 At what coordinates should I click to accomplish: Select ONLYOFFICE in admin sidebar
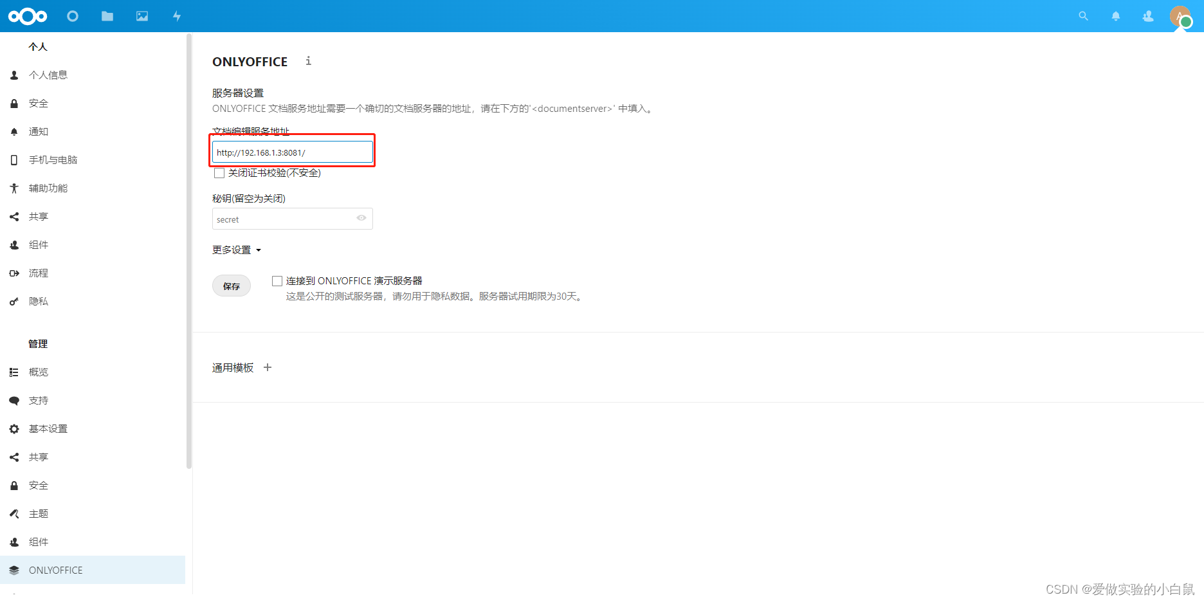point(93,570)
